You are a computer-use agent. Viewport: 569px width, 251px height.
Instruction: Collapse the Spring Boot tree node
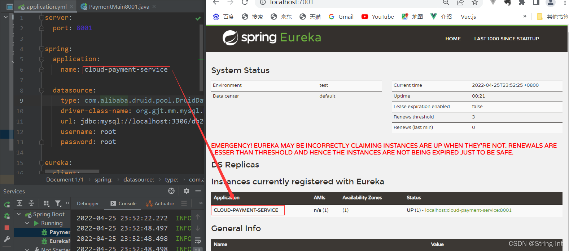click(x=19, y=214)
